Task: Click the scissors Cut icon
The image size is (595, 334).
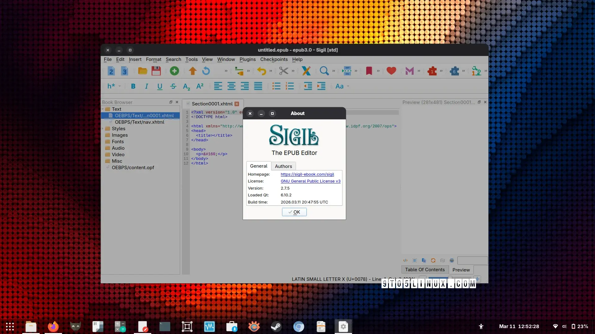Action: tap(283, 71)
